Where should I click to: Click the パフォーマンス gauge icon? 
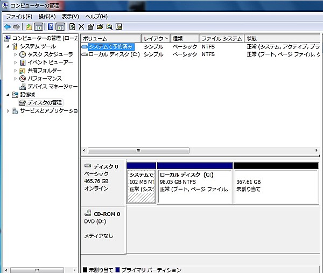pos(23,79)
